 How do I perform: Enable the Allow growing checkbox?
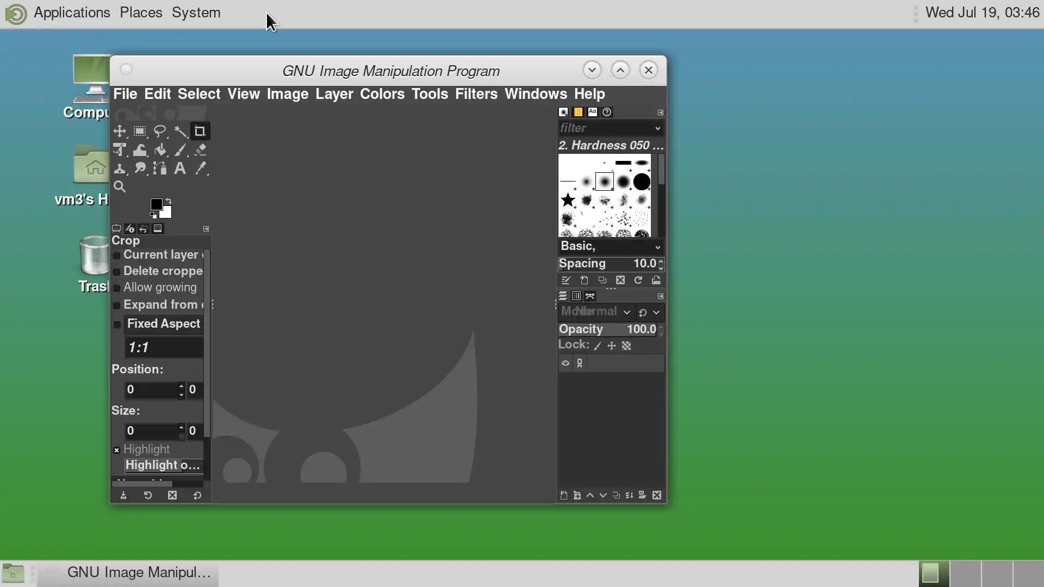pos(117,288)
